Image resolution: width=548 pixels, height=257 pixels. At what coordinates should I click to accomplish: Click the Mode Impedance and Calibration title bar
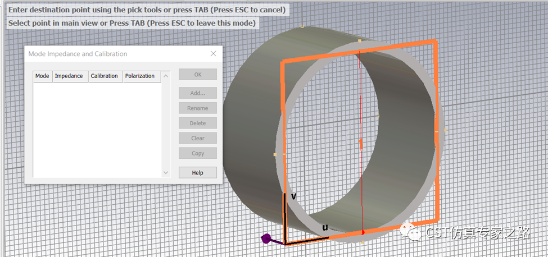pos(123,54)
